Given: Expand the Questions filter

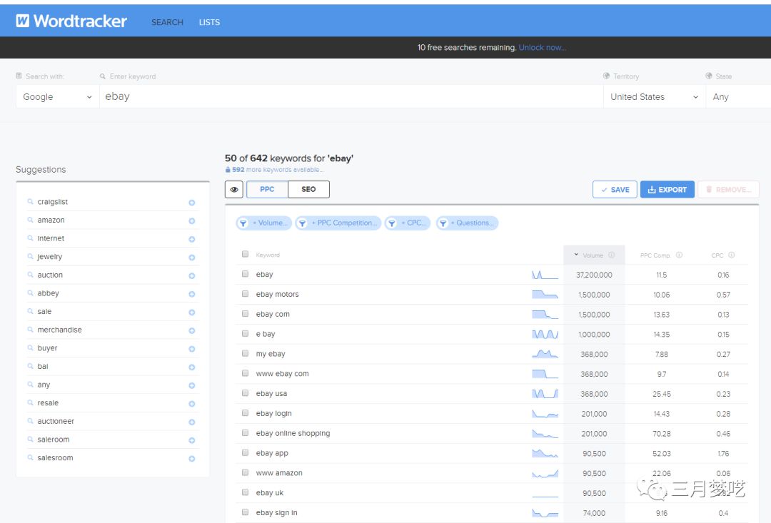Looking at the screenshot, I should point(467,223).
